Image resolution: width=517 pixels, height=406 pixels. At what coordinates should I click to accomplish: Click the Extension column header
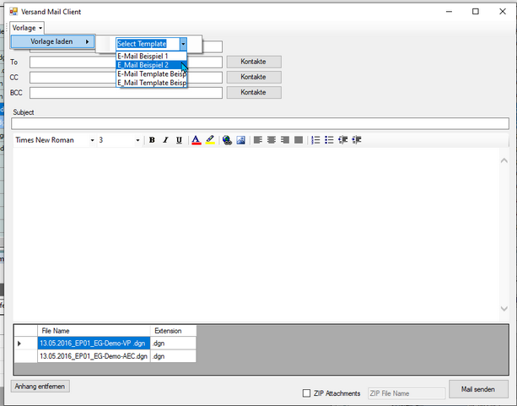174,331
